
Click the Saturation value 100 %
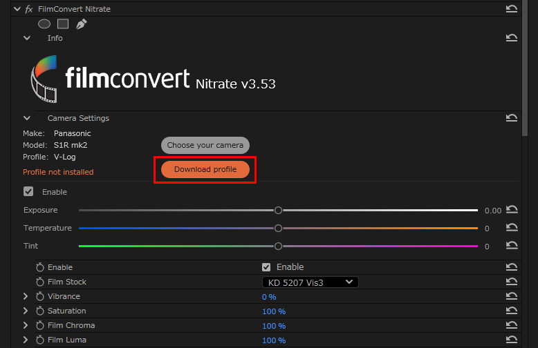(274, 311)
